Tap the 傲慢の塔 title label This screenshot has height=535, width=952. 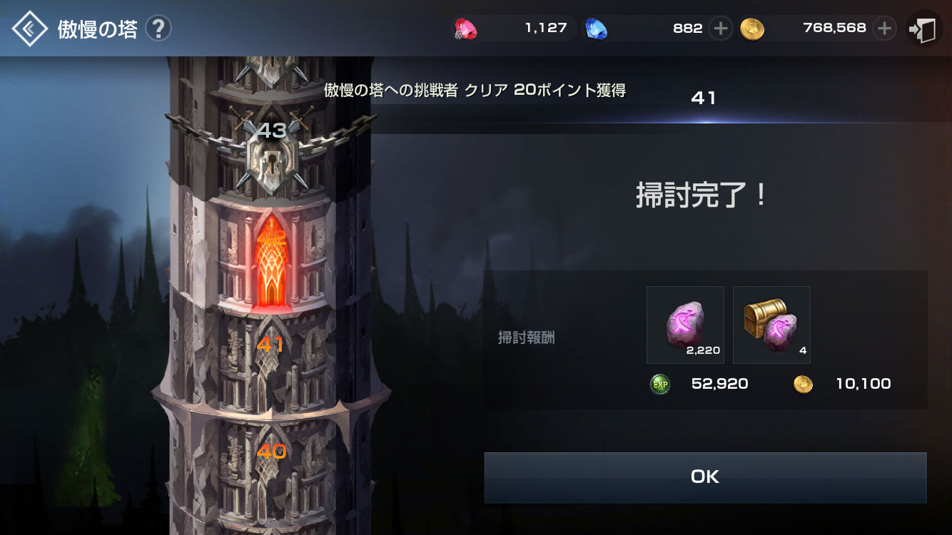pyautogui.click(x=97, y=29)
